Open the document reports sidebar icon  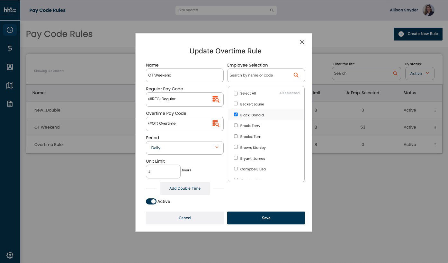pos(10,104)
